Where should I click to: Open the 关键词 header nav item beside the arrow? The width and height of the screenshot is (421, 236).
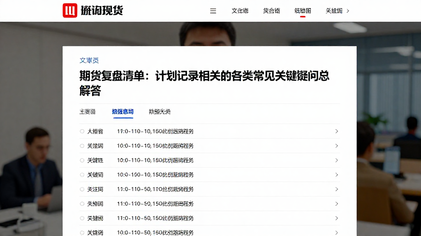[x=334, y=11]
